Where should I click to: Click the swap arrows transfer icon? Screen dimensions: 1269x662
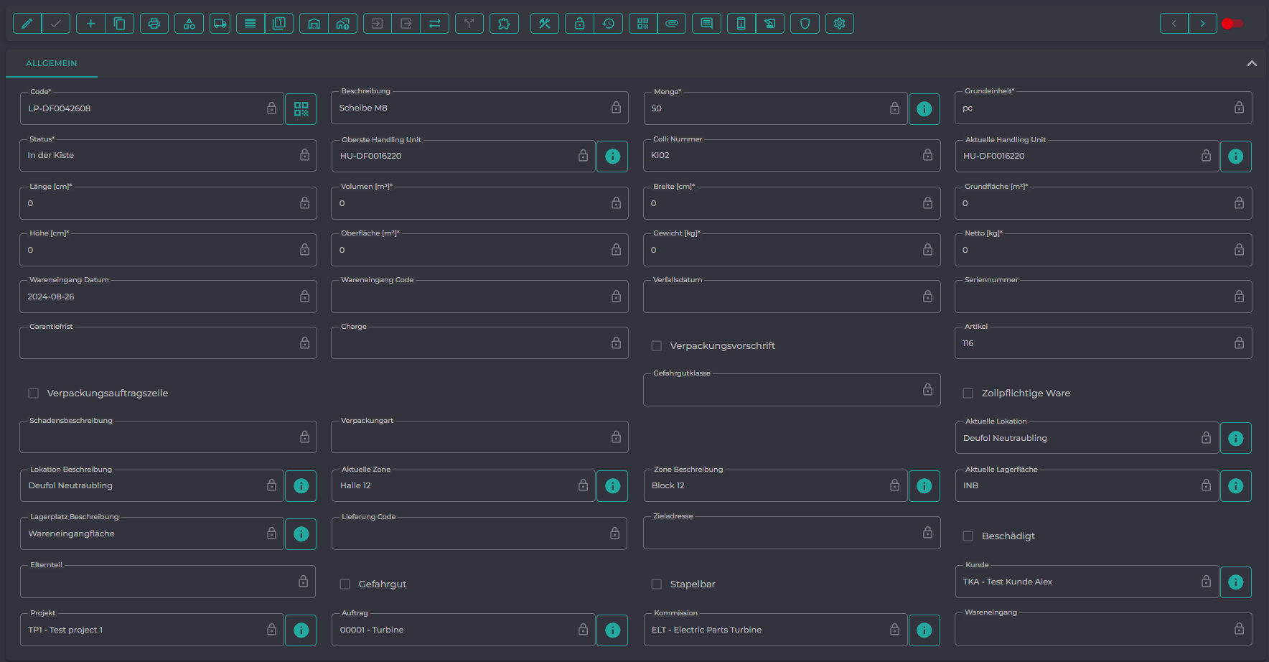coord(434,24)
